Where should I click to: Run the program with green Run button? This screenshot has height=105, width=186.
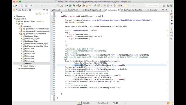[x=70, y=6]
